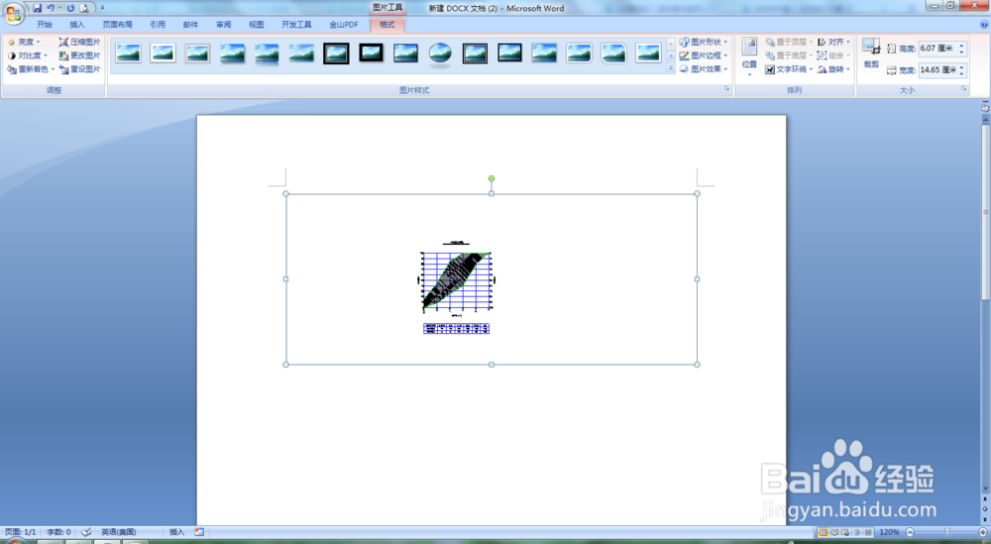This screenshot has height=544, width=991.
Task: Apply the third picture style thumbnail
Action: tap(198, 54)
